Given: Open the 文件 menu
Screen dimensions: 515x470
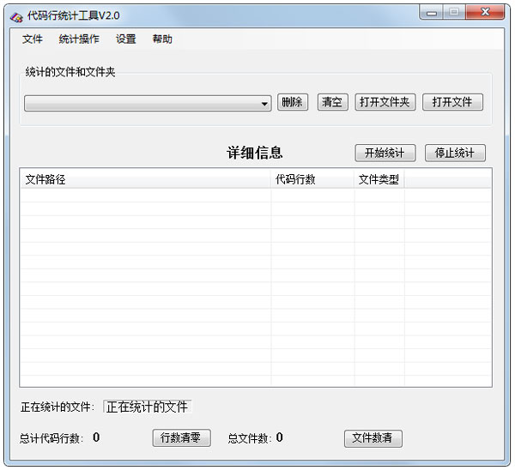Looking at the screenshot, I should click(x=33, y=39).
